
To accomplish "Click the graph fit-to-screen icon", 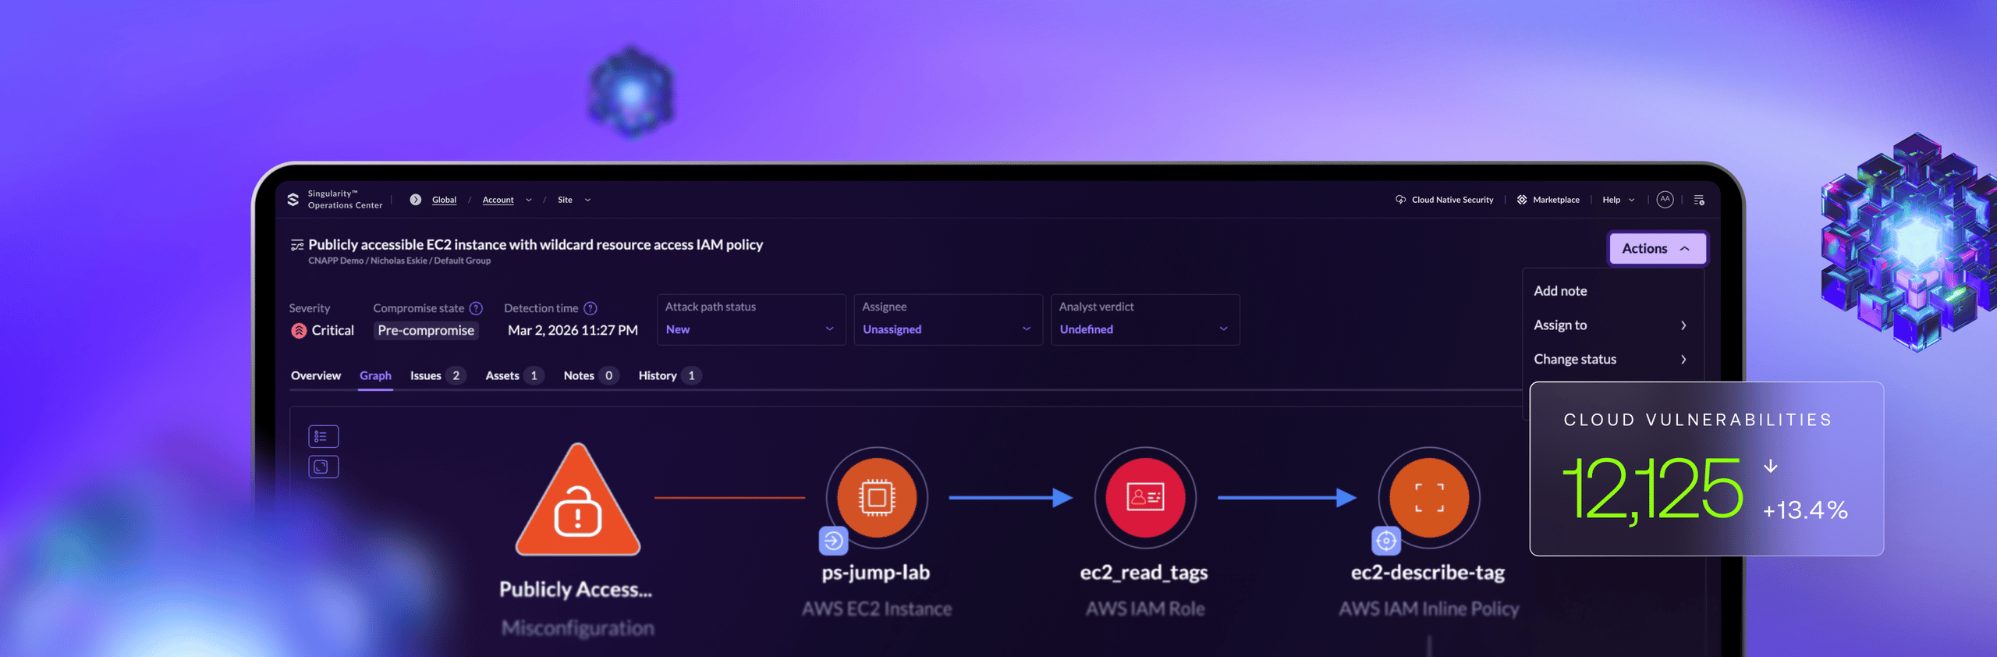I will click(323, 467).
